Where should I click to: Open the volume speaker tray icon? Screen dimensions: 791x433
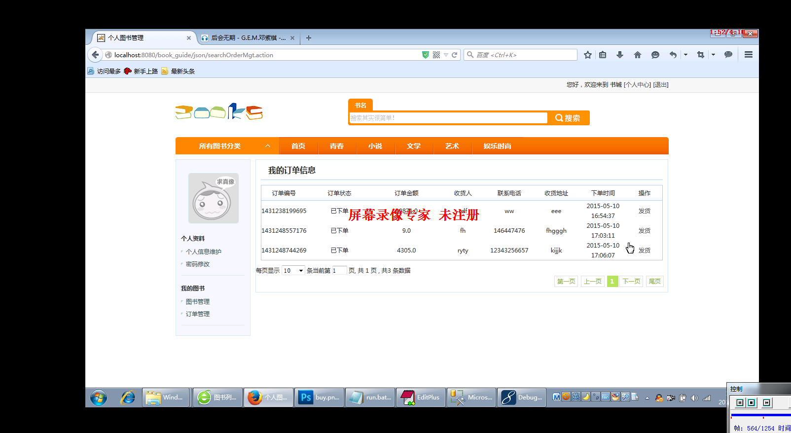(694, 398)
